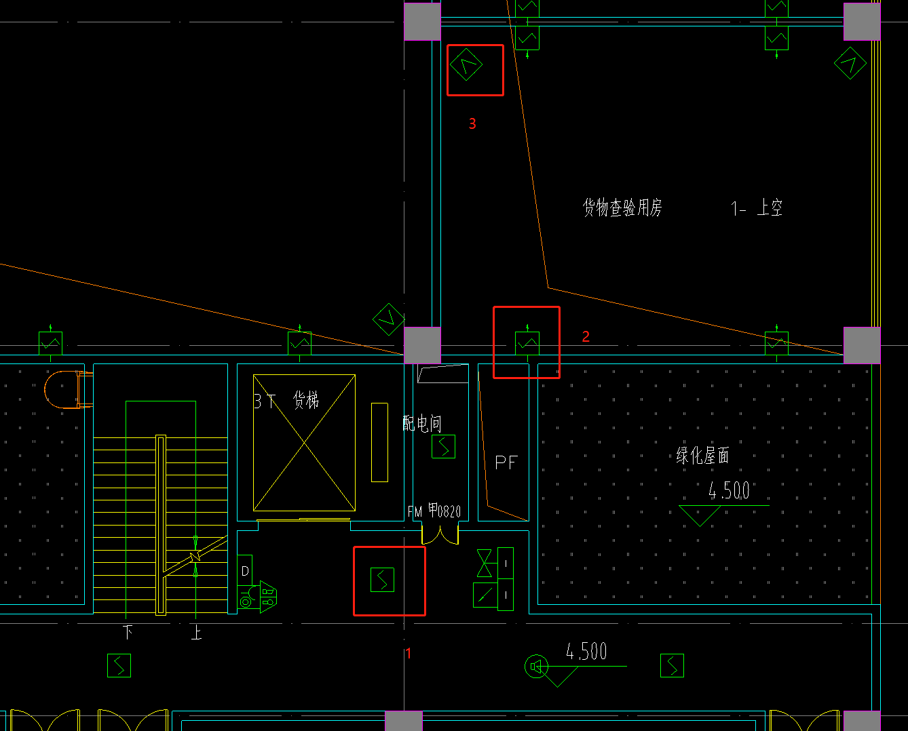Select the round speaker broadcast symbol
The image size is (908, 731).
pyautogui.click(x=536, y=667)
